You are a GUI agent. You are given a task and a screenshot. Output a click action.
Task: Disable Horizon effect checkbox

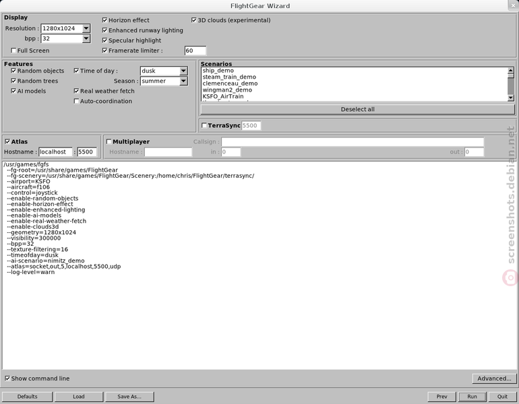pyautogui.click(x=105, y=20)
